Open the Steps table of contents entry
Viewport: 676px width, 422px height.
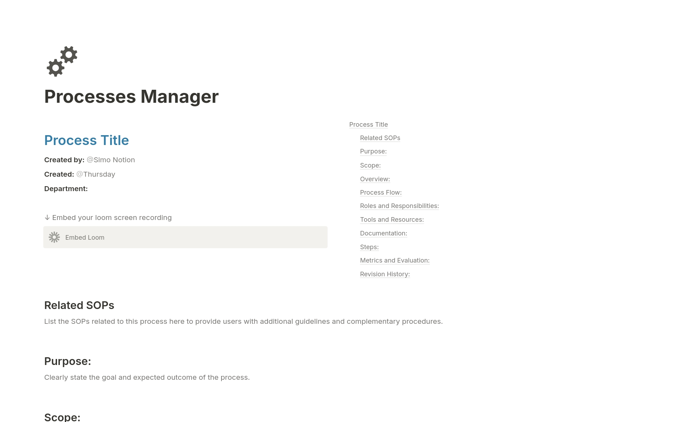369,247
